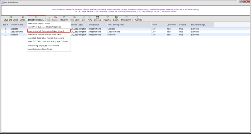Click the Security Settings column header

(198, 25)
